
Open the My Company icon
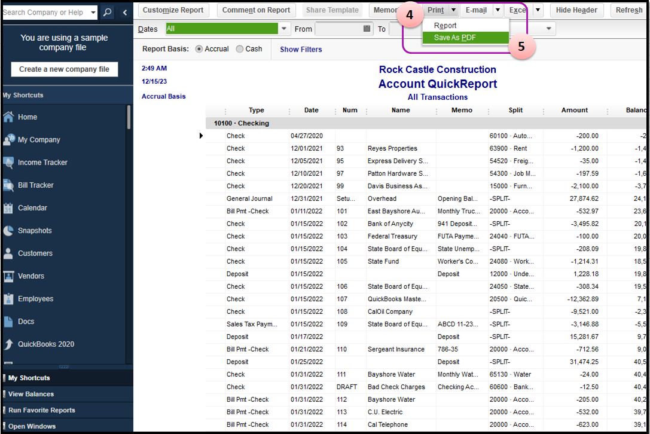(8, 140)
